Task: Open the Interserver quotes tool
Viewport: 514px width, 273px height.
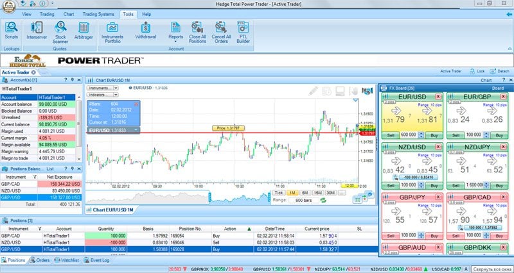Action: pos(37,30)
